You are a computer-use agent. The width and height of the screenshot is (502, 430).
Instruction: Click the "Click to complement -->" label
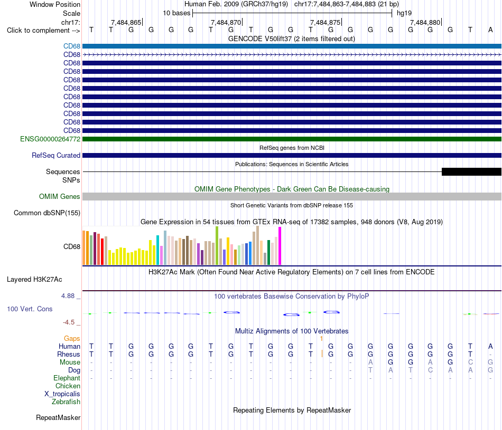coord(43,31)
